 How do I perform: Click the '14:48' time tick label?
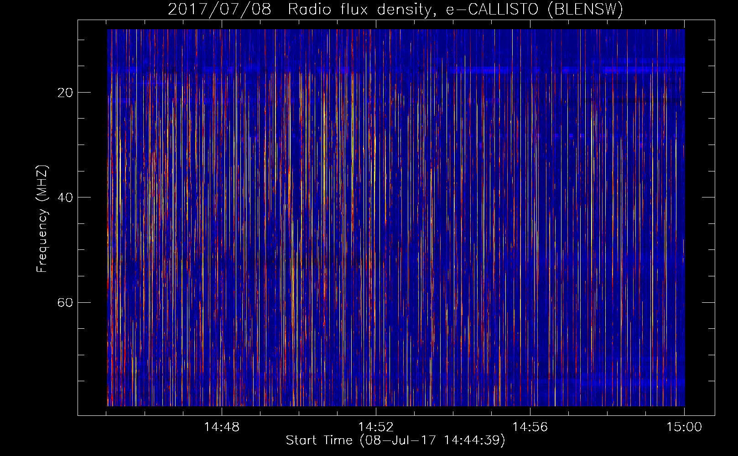(222, 427)
